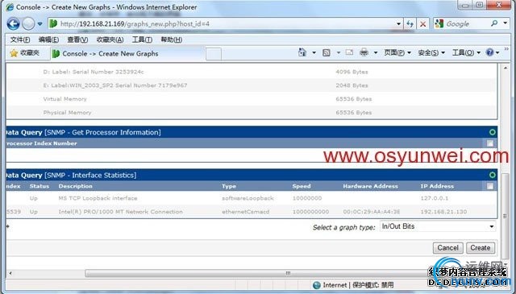Viewport: 516px width, 294px height.
Task: Click the toolbar overflow chevron
Action: coord(506,49)
